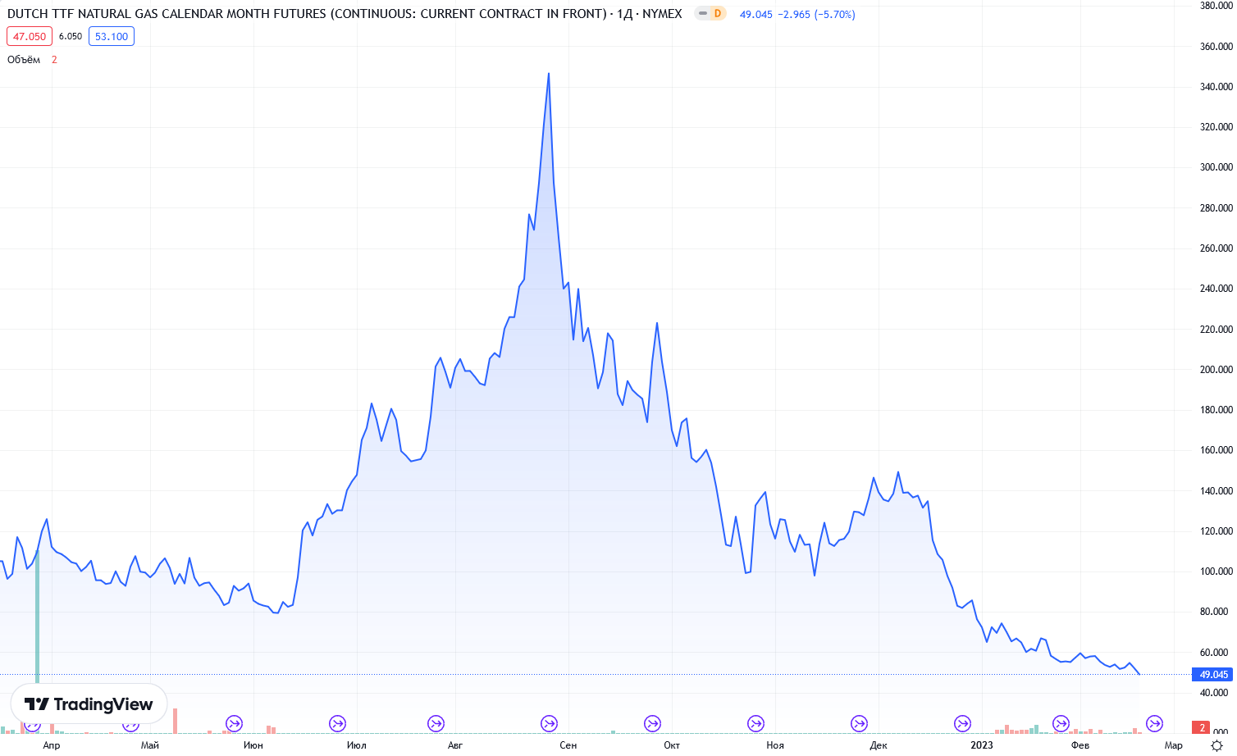The width and height of the screenshot is (1237, 756).
Task: Select the Объём volume indicator label
Action: coord(24,59)
